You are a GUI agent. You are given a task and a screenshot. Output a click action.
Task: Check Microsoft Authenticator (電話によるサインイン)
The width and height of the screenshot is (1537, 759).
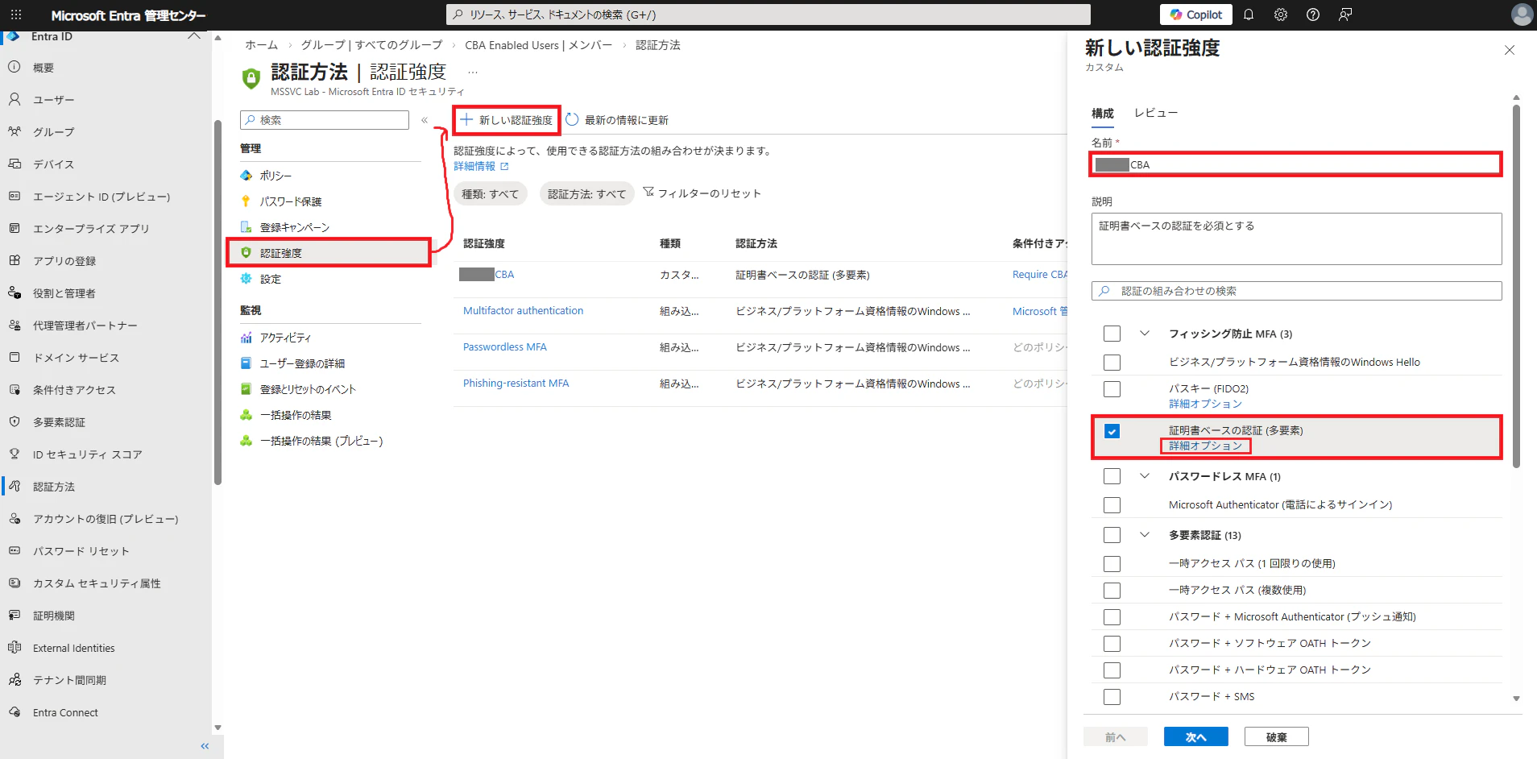(1112, 505)
